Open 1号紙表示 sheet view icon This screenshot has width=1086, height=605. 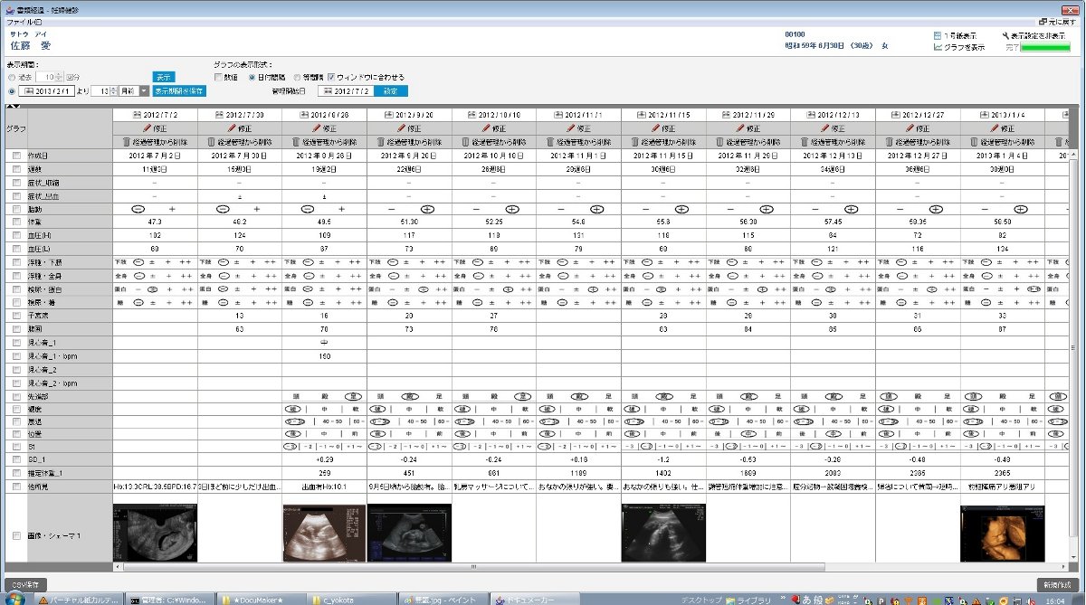click(x=938, y=35)
